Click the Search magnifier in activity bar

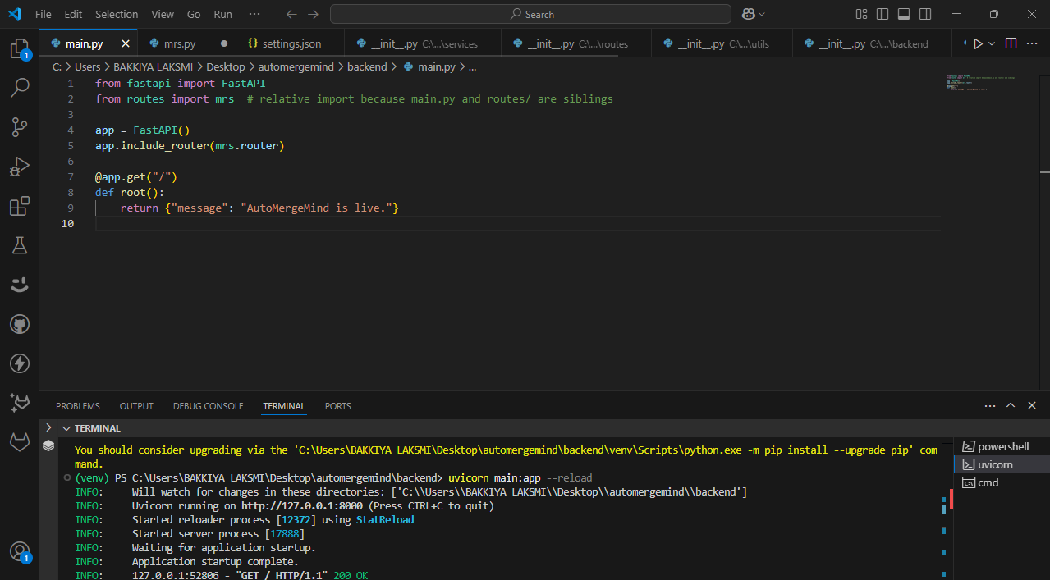point(20,87)
